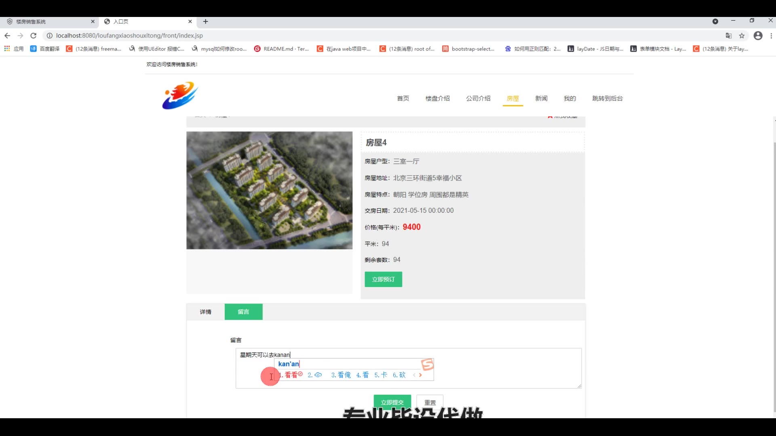Open the Chrome three-dot menu
Viewport: 776px width, 436px height.
772,36
